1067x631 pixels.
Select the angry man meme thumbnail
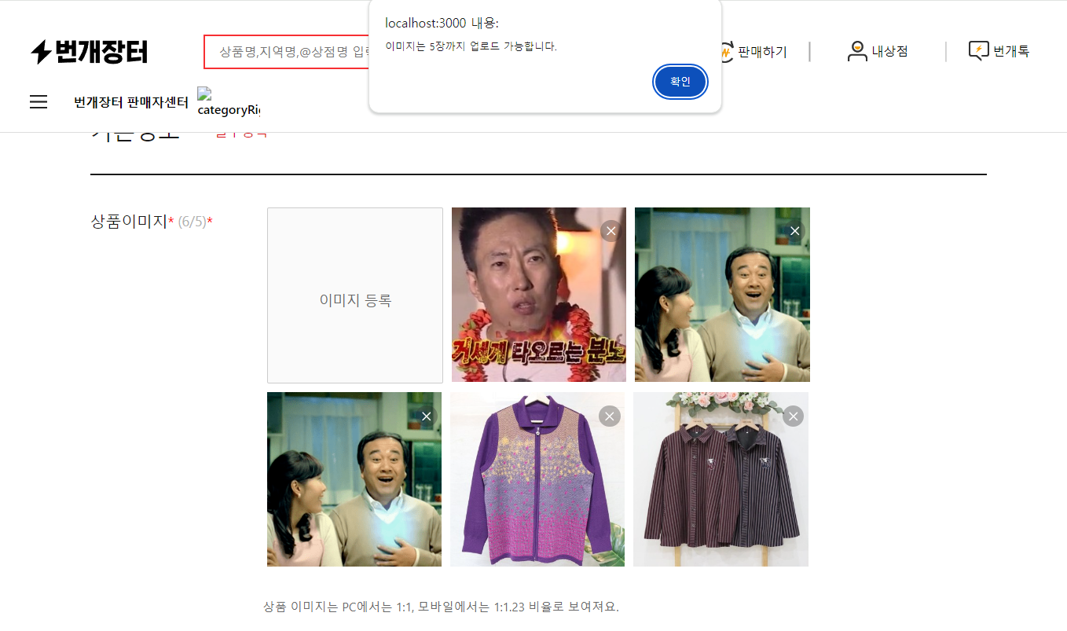539,295
